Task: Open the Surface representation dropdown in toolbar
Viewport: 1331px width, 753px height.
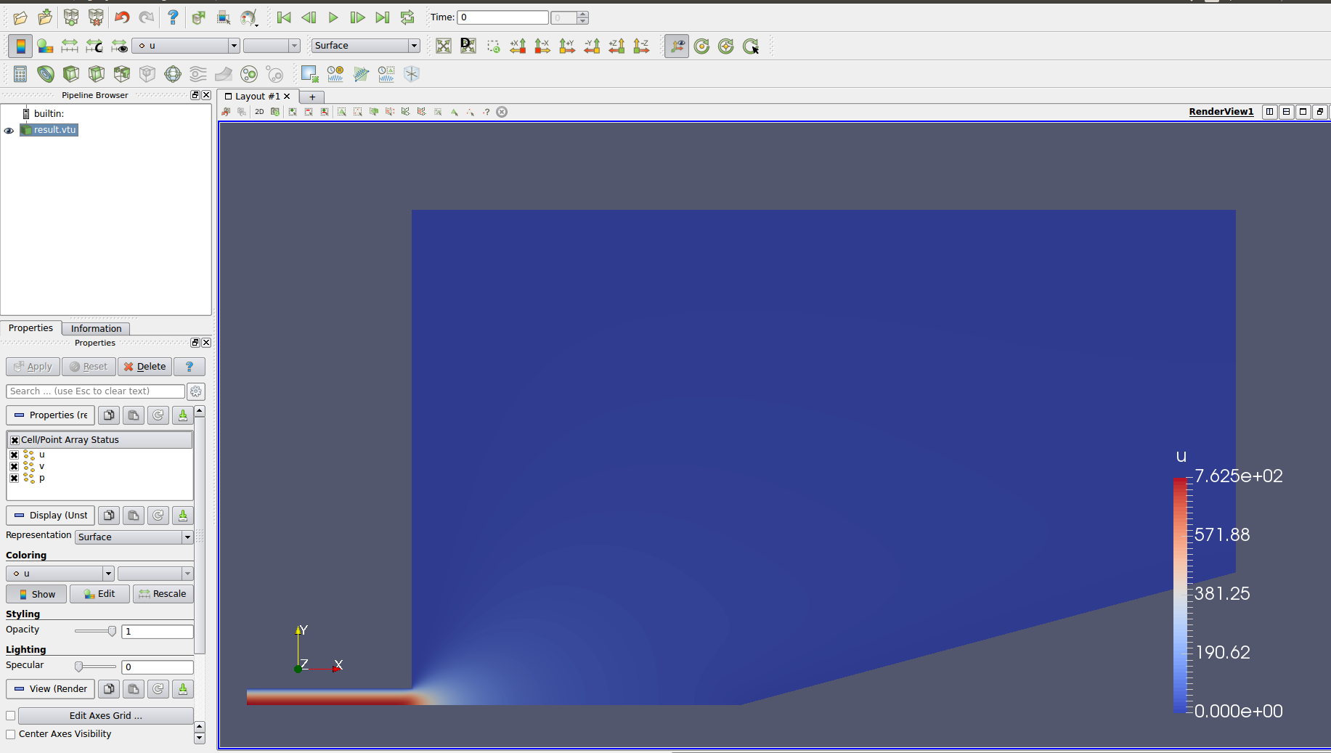Action: click(366, 46)
